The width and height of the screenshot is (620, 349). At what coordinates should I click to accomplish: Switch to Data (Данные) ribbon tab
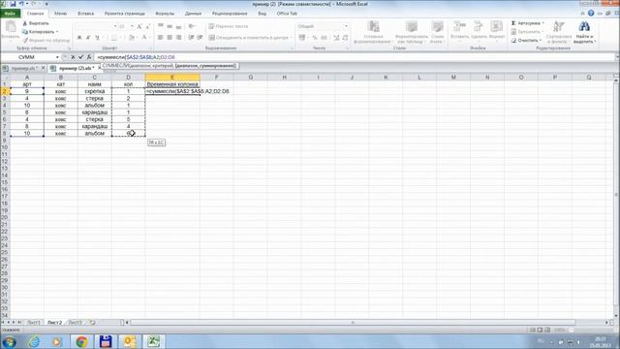point(193,14)
